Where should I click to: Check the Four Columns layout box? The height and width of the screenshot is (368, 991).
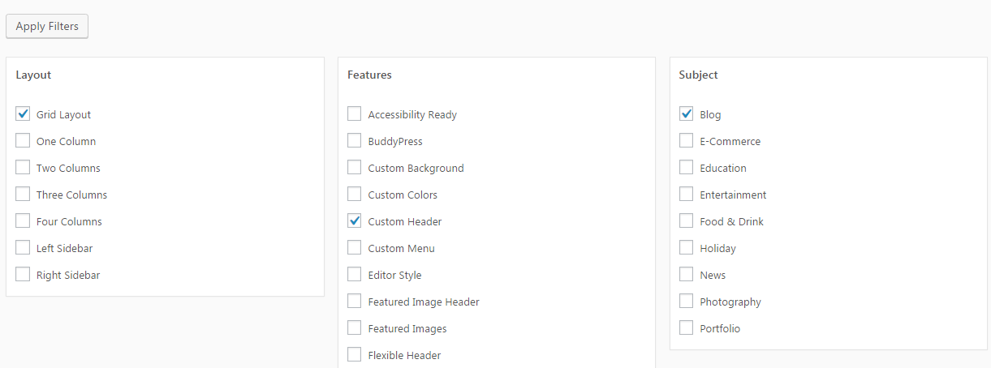[x=23, y=220]
